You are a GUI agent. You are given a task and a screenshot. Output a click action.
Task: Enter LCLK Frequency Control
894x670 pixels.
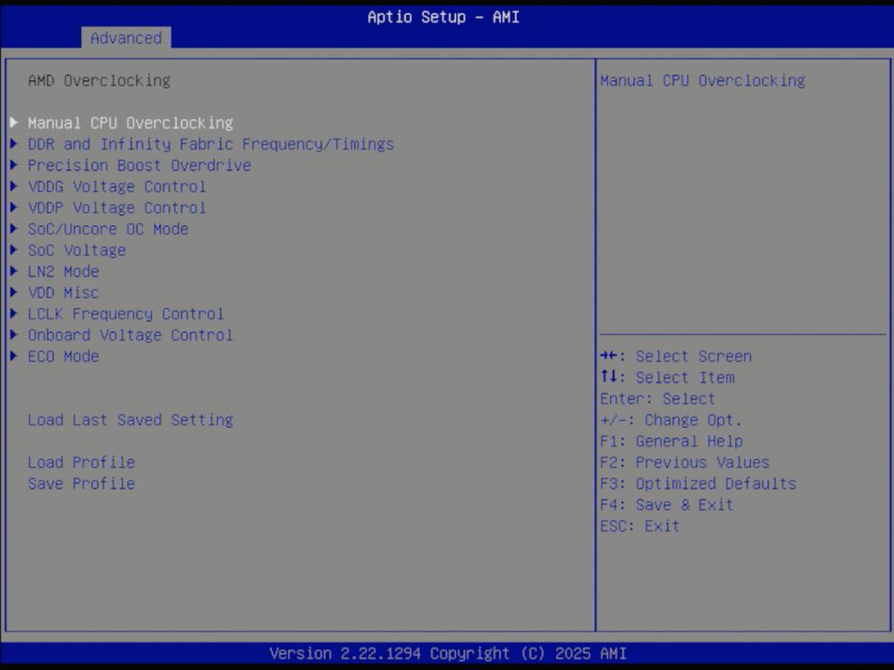126,314
